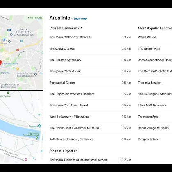Click the orange marker near Zona Industriala
The height and width of the screenshot is (172, 172).
click(18, 69)
